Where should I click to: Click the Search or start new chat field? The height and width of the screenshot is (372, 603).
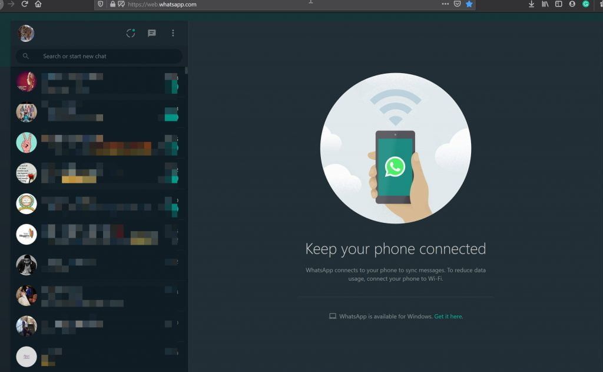point(106,56)
